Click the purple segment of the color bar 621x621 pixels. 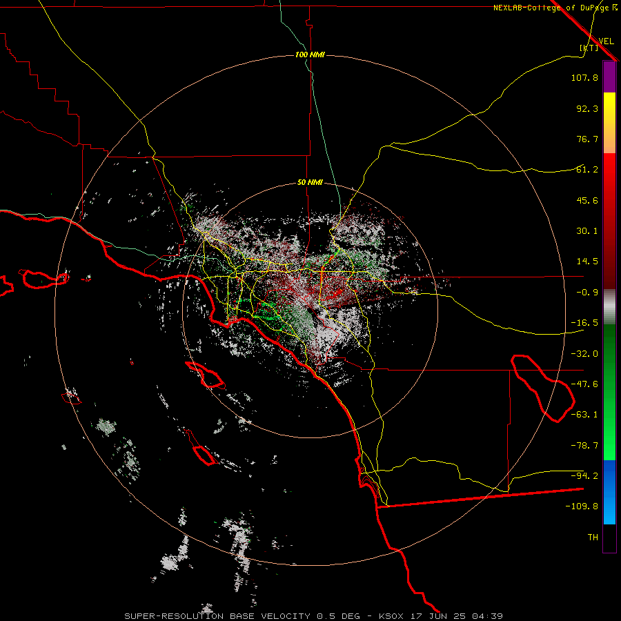609,77
